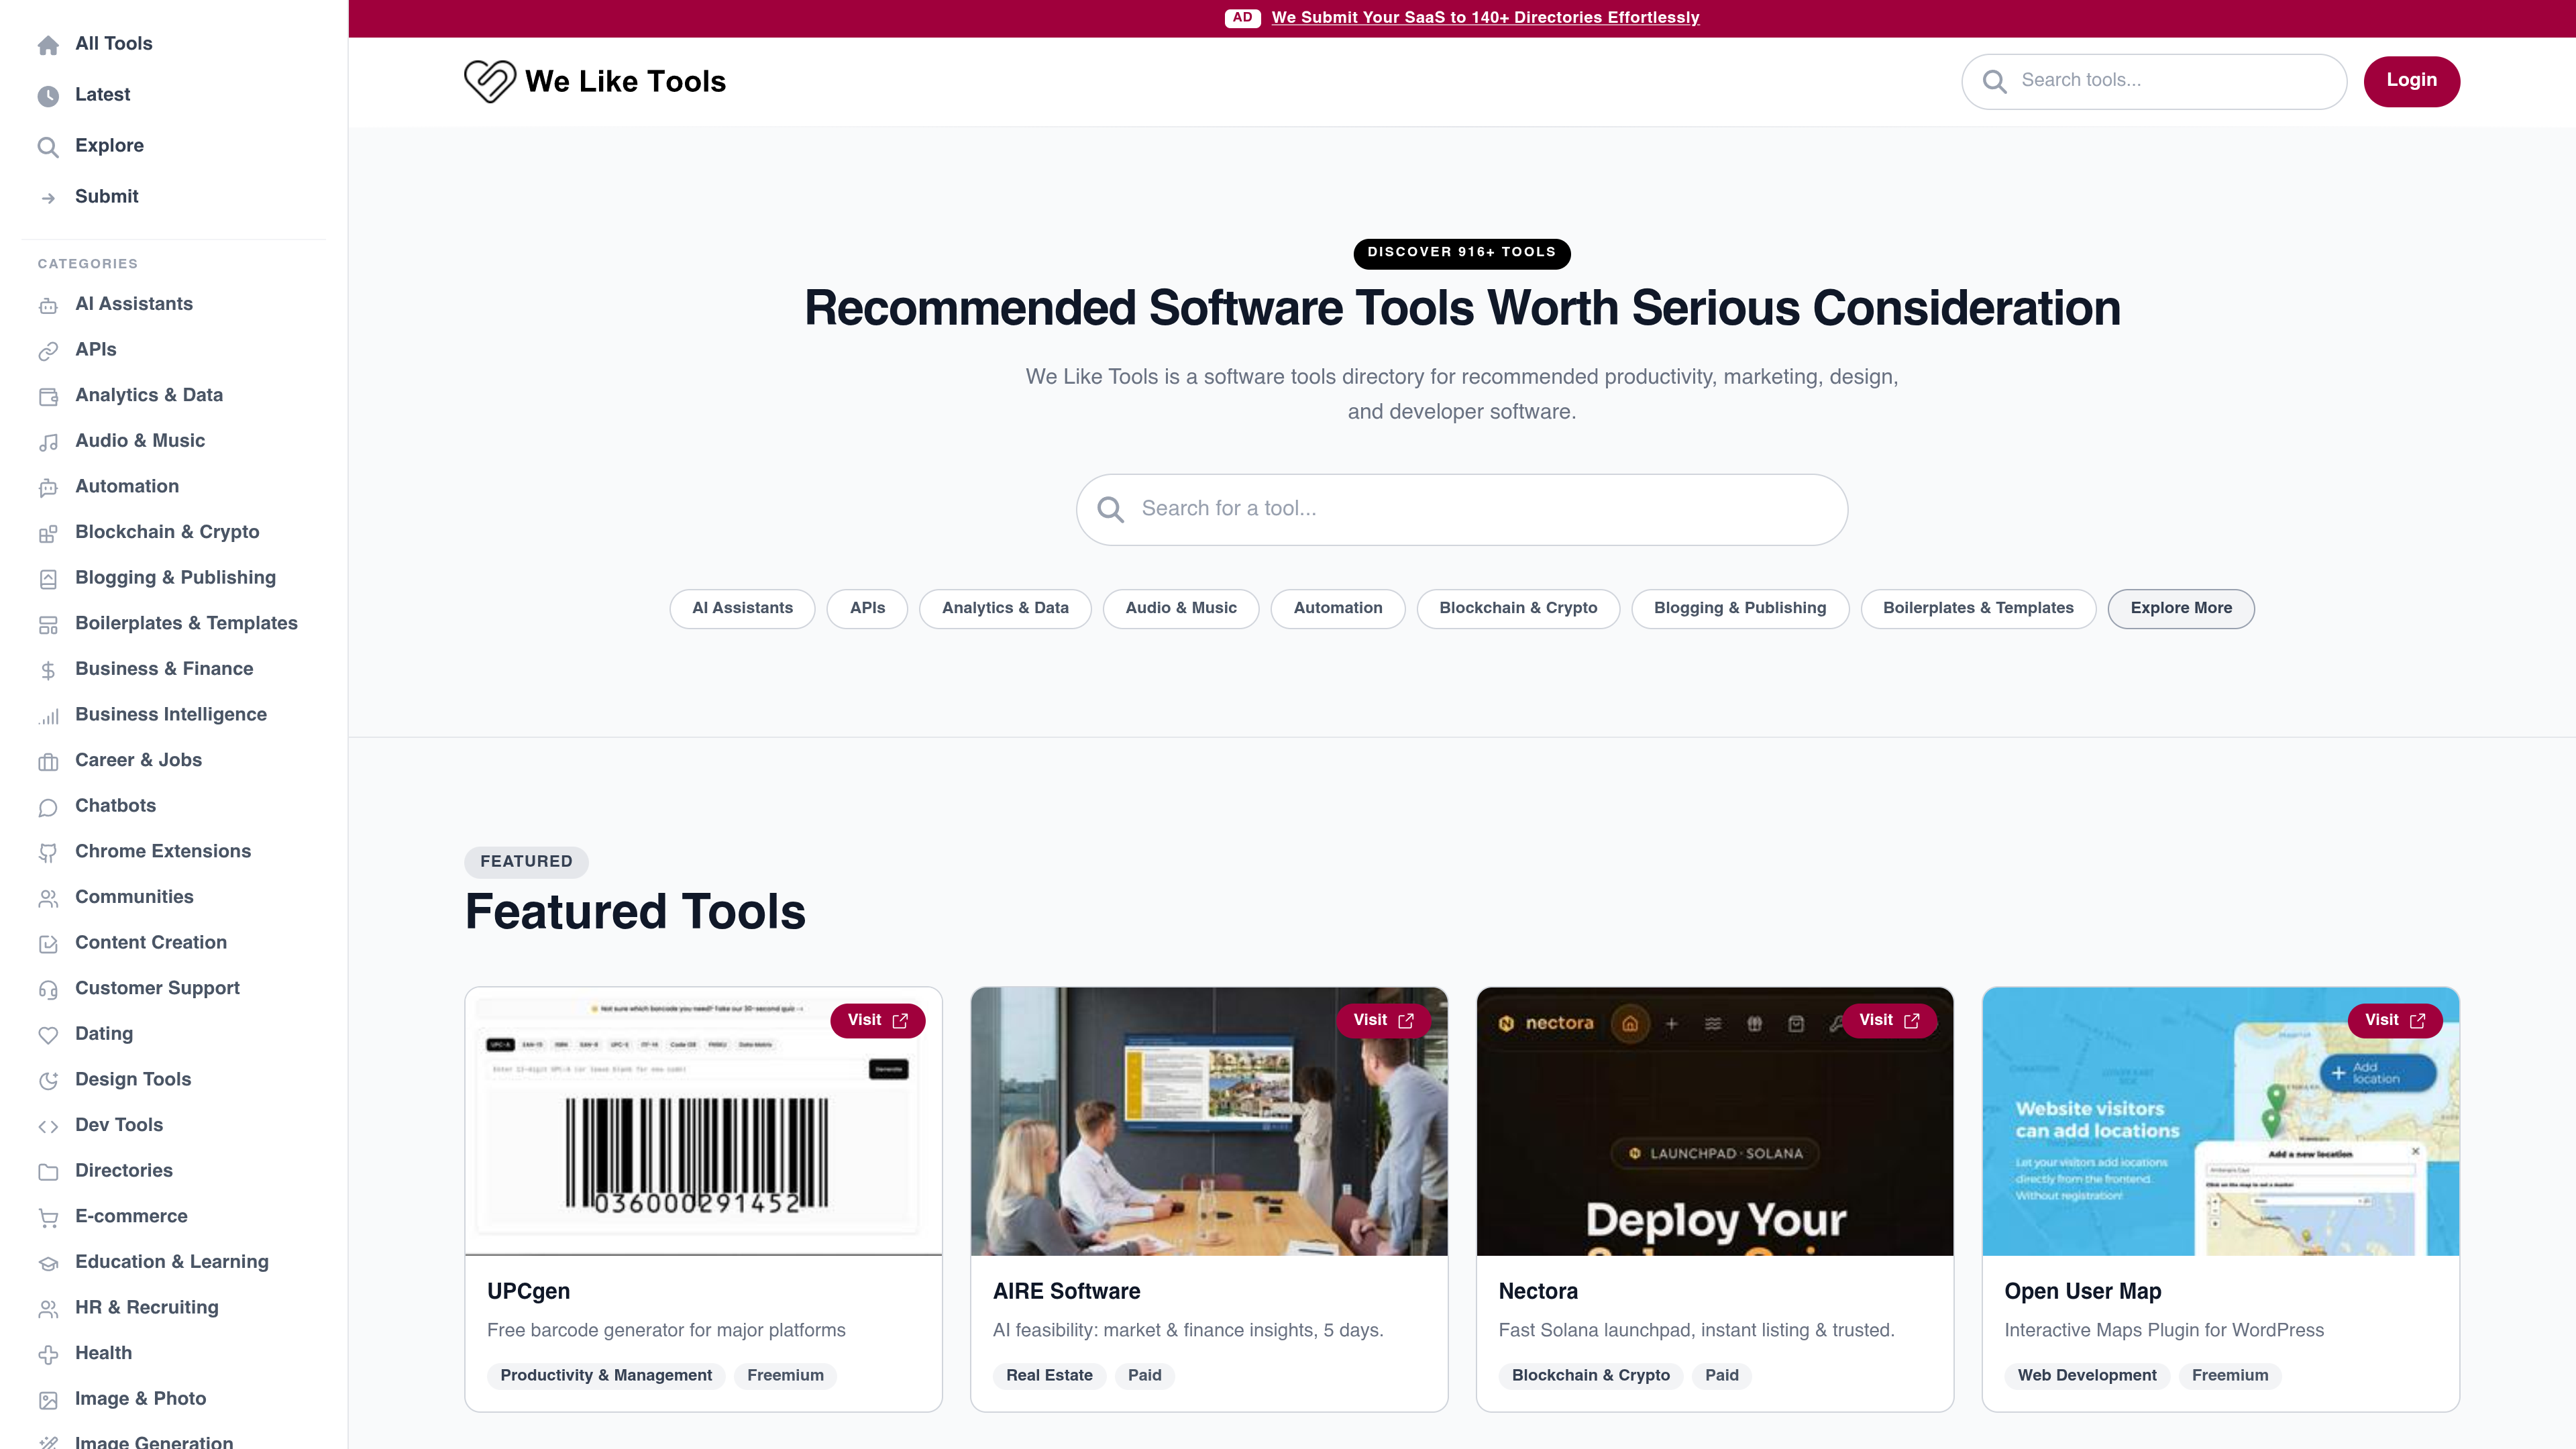Click the Search for a tool field
This screenshot has width=2576, height=1449.
coord(1462,510)
